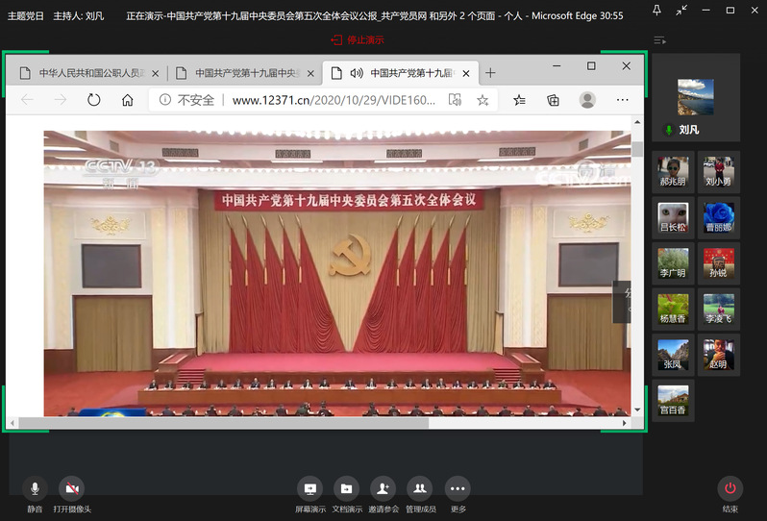Open Edge settings and more ellipsis menu
767x521 pixels.
tap(622, 100)
